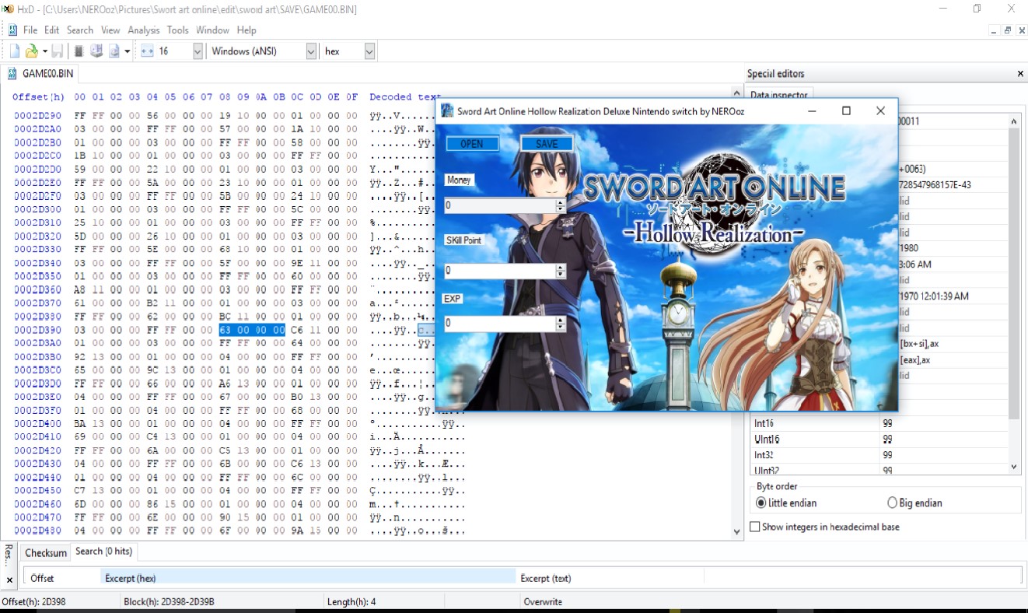
Task: Open the bytes per row dropdown showing 16
Action: point(197,51)
